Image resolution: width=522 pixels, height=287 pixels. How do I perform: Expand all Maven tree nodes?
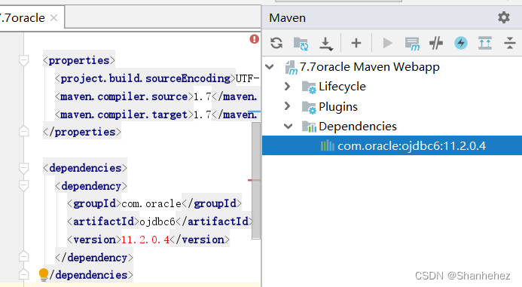pos(485,43)
